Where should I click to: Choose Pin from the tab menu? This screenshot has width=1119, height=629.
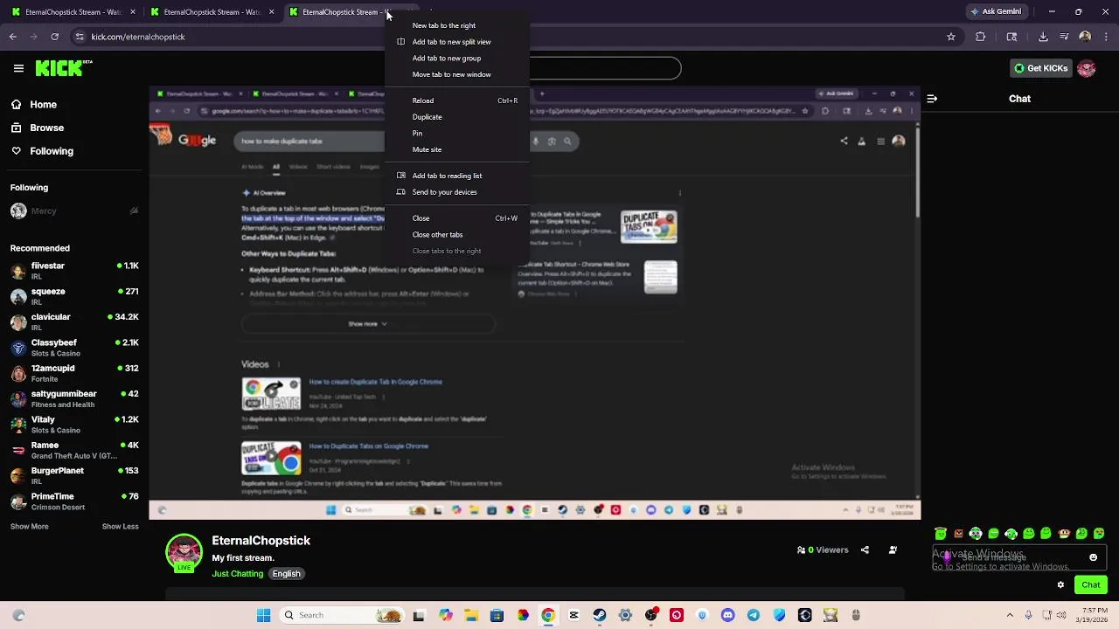(x=457, y=134)
